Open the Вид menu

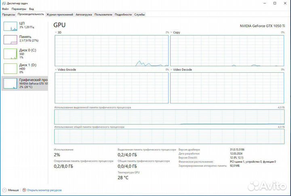(32, 9)
